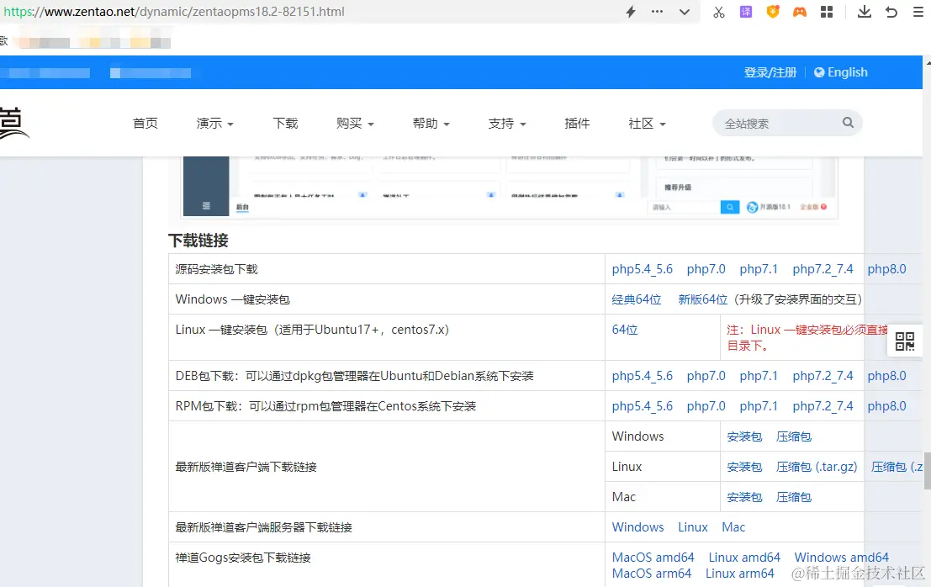This screenshot has width=931, height=587.
Task: Download Windows 新版64位 installer
Action: 703,299
